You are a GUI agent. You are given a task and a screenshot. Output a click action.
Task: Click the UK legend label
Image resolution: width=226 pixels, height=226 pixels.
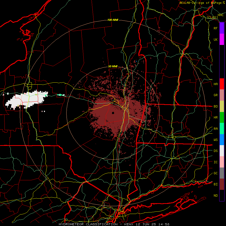[216, 39]
